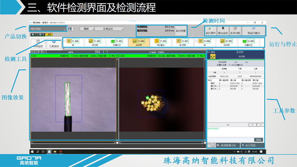Select the highlighted T1-004 blob tool
This screenshot has width=297, height=167.
click(x=139, y=42)
